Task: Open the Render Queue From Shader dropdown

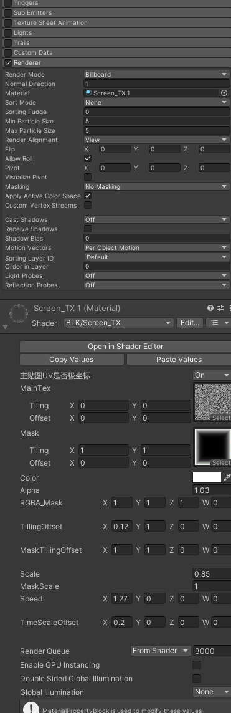Action: 161,651
